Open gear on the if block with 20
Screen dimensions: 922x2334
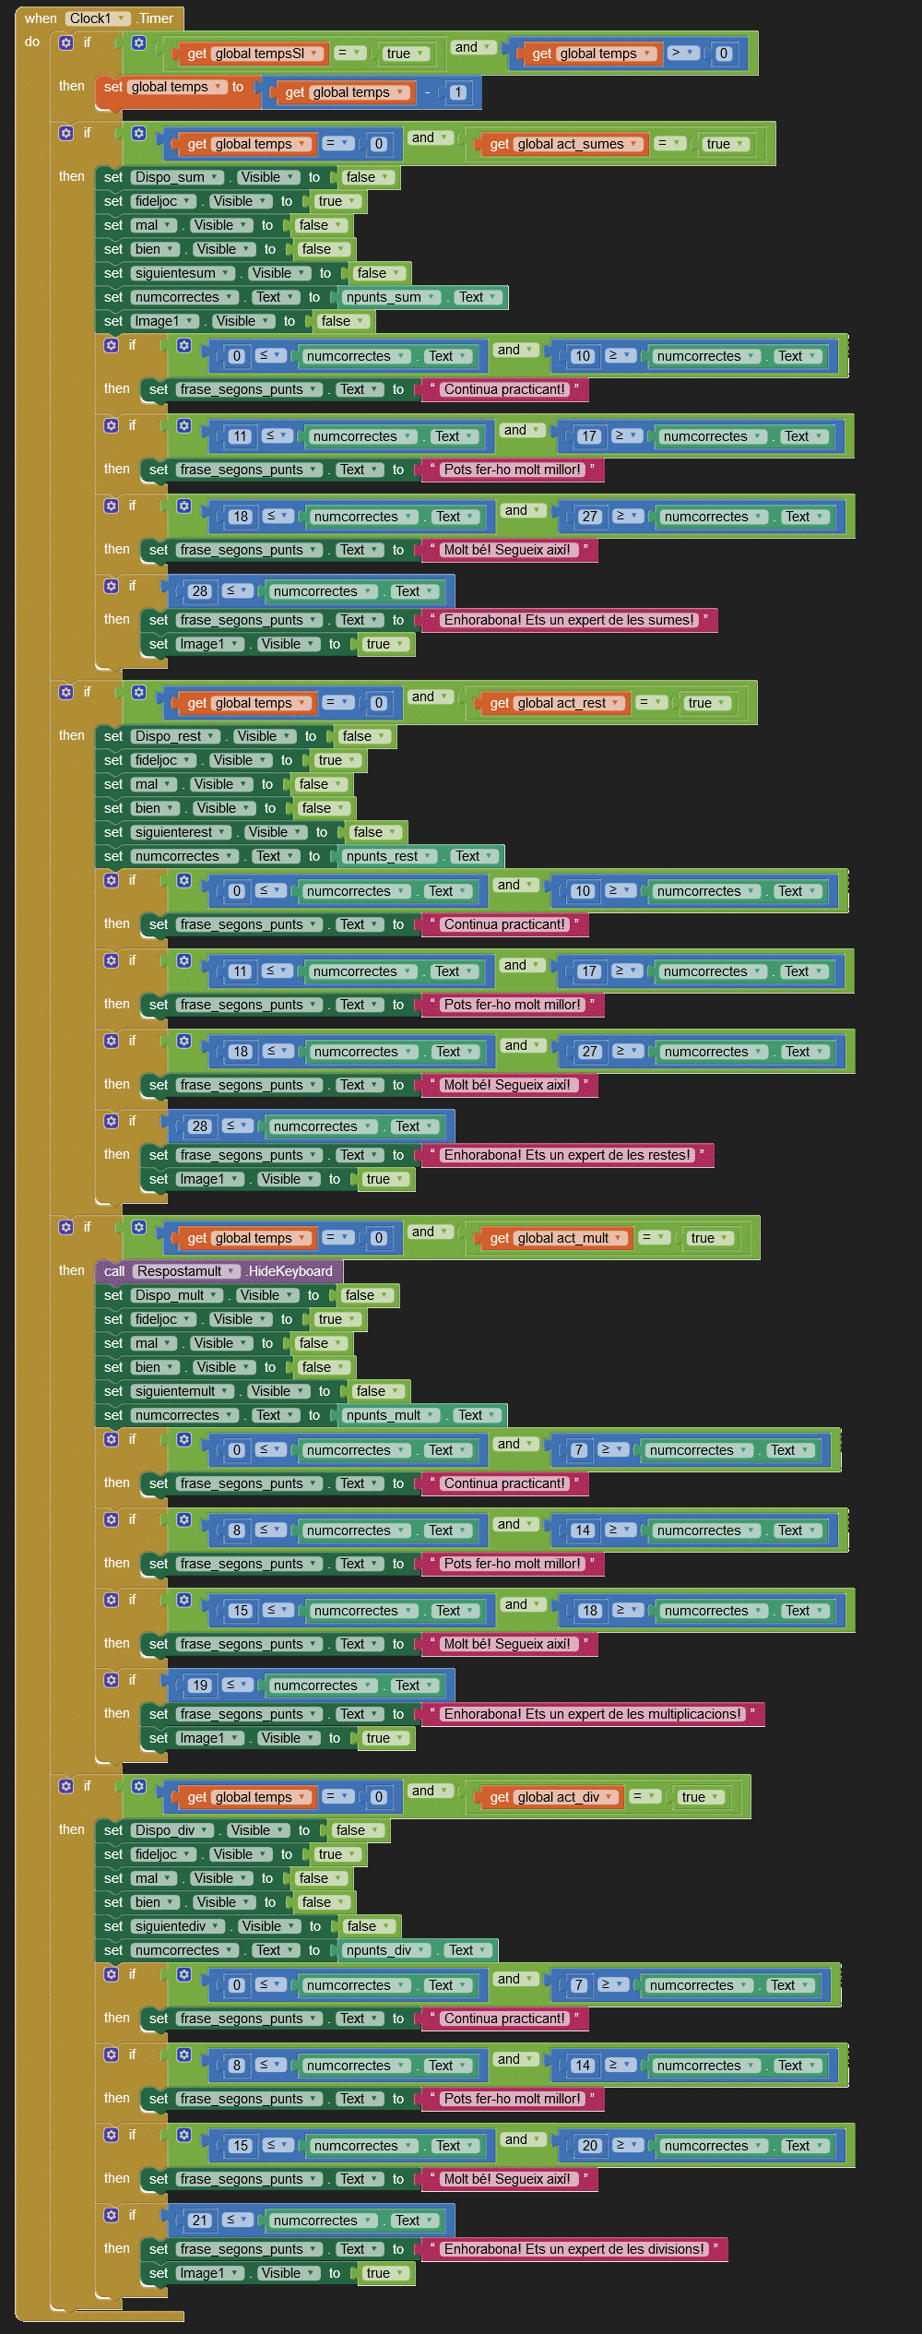tap(111, 2134)
